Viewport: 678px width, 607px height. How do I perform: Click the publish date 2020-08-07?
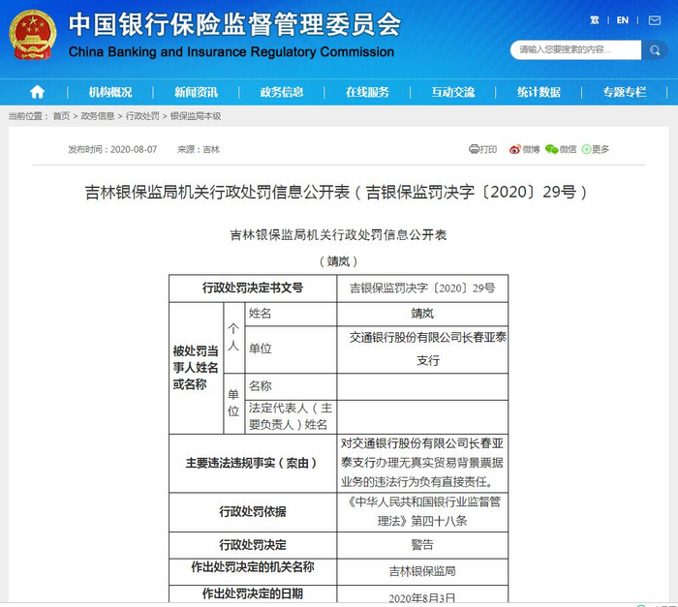pyautogui.click(x=134, y=150)
